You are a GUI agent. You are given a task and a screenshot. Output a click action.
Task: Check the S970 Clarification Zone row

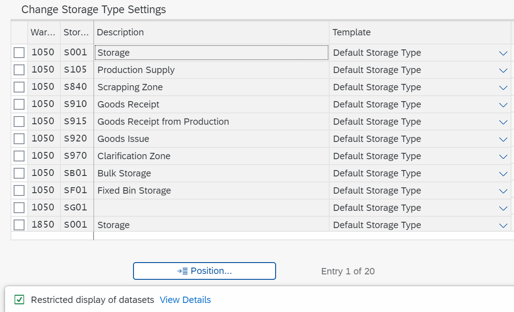point(19,156)
